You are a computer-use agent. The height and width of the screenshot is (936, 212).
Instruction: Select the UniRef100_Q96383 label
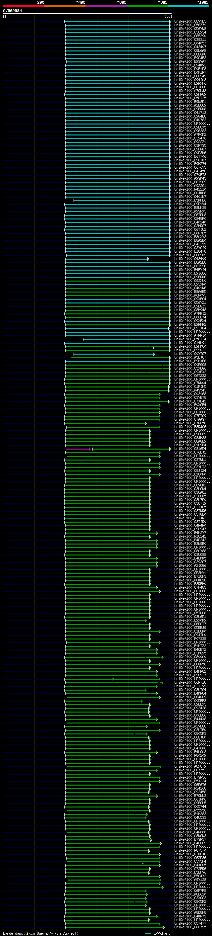(190, 131)
